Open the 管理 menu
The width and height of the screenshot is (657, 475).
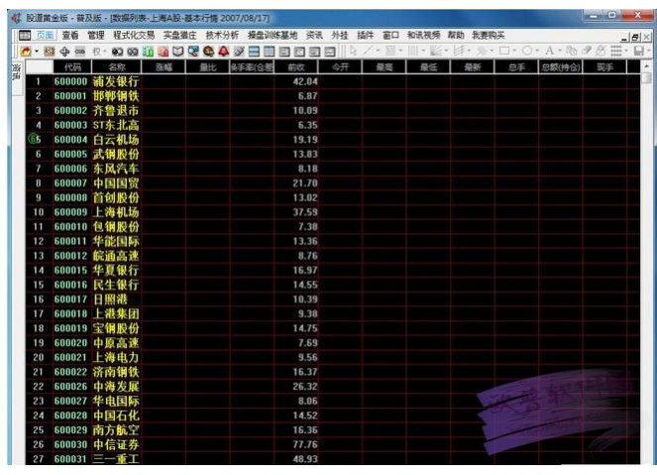[96, 36]
